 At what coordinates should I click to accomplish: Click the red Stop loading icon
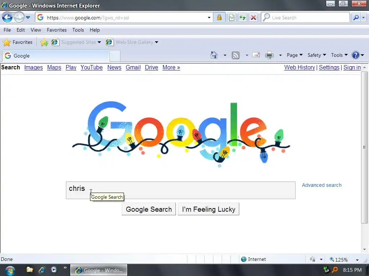point(253,18)
